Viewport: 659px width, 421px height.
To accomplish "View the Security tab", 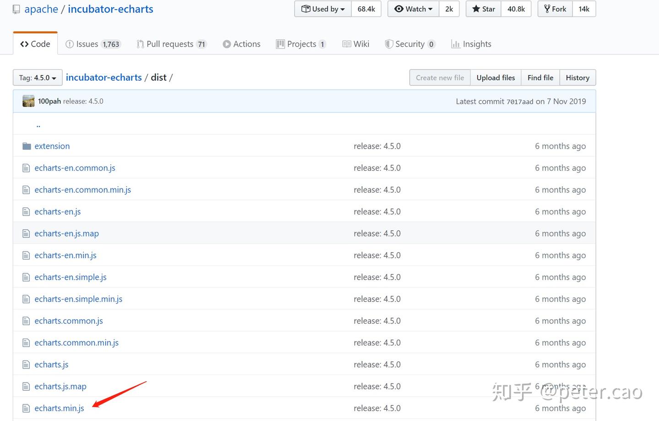I will 410,44.
